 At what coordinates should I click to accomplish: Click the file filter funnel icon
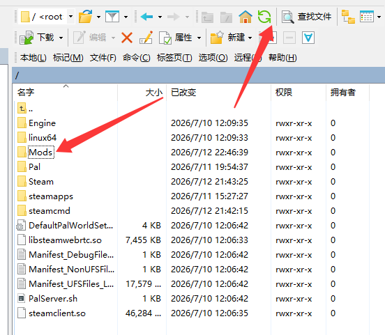coord(112,17)
